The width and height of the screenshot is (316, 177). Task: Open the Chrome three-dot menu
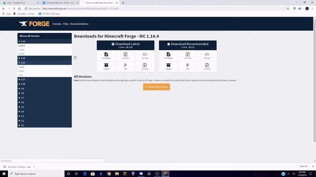(x=313, y=9)
